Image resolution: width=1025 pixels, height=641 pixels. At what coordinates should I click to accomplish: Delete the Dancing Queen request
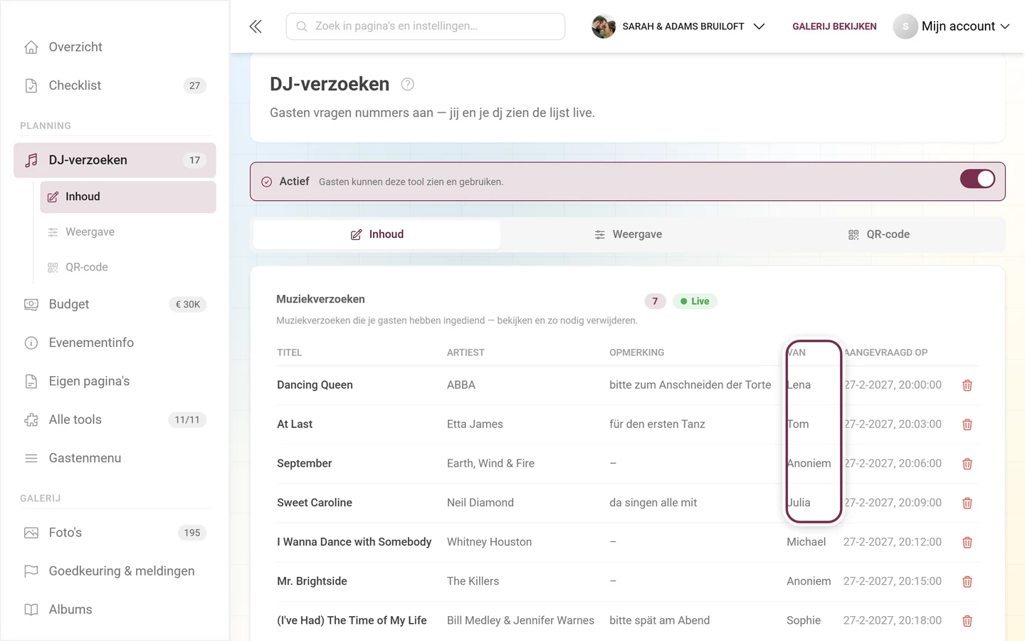[x=967, y=385]
